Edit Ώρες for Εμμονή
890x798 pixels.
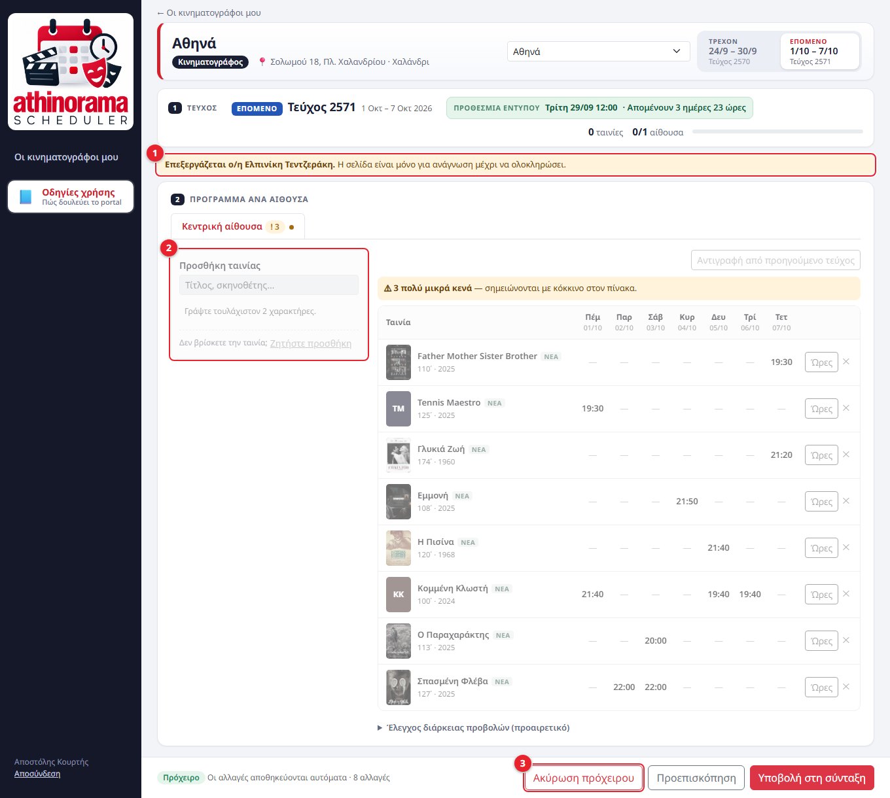(821, 502)
